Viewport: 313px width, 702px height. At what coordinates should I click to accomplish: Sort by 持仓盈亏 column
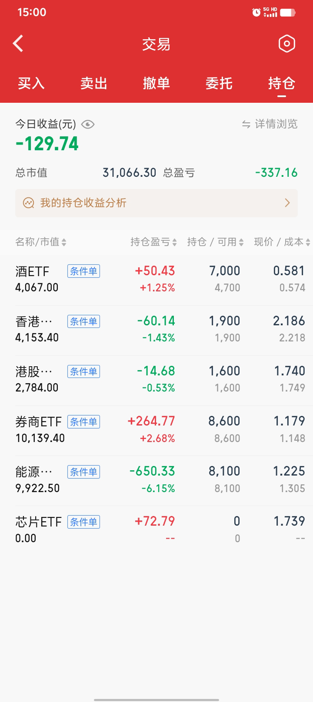click(x=153, y=242)
